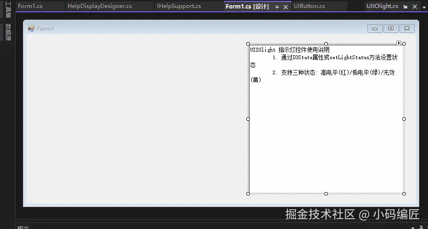
Task: Close the Form1 designer window
Action: point(407,28)
